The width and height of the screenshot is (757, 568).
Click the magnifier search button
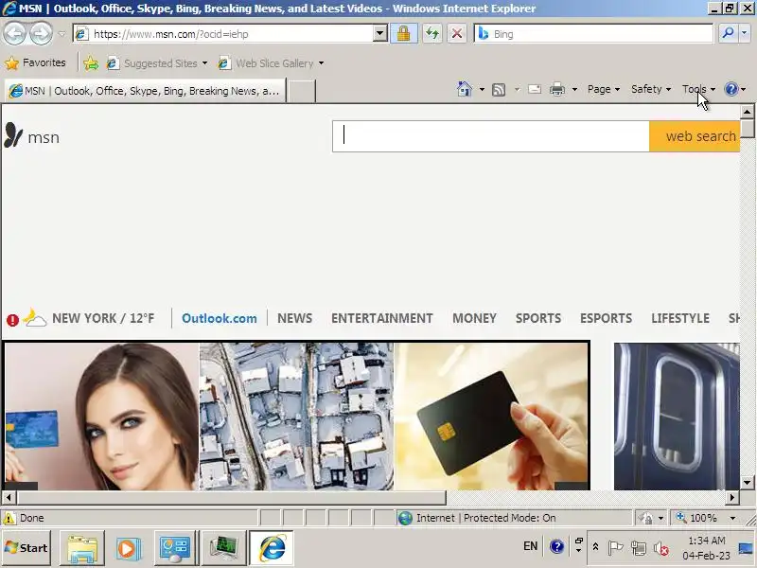(728, 33)
